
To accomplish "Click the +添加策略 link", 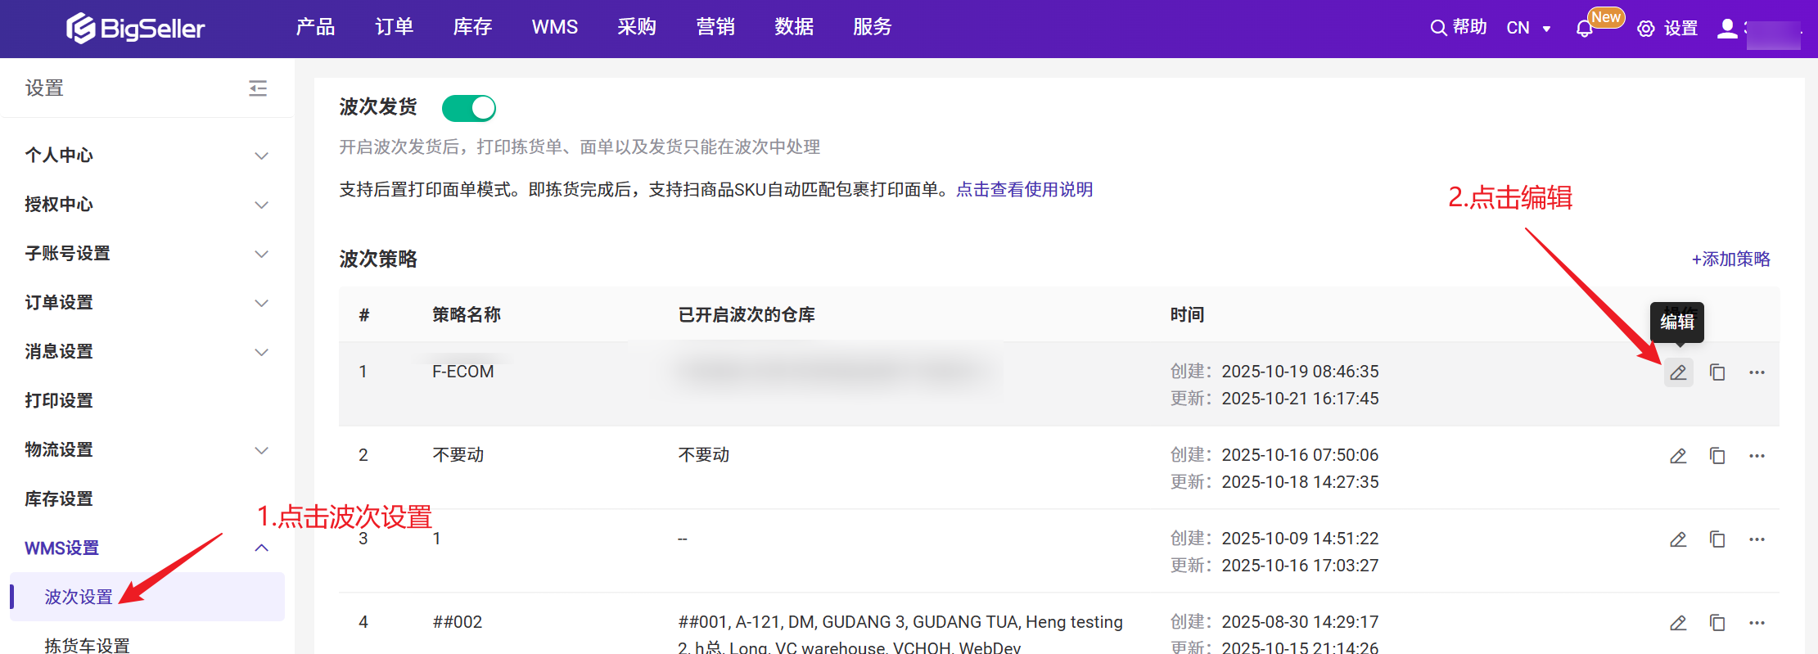I will click(x=1730, y=259).
